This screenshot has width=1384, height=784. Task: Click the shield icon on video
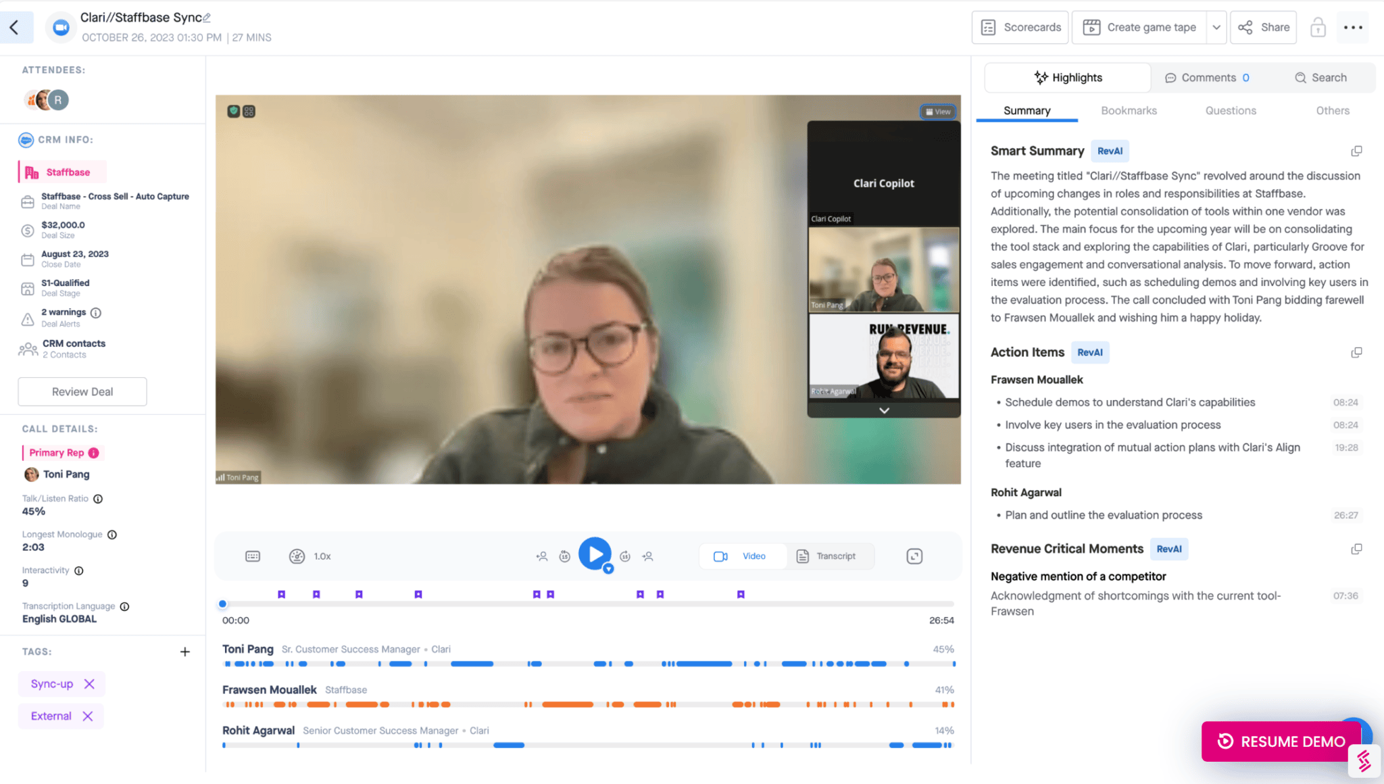234,112
